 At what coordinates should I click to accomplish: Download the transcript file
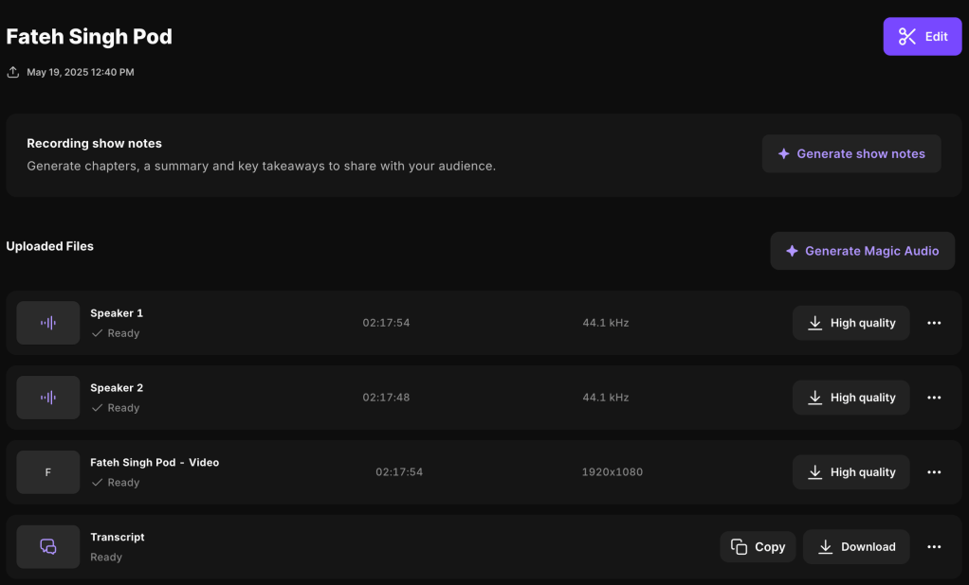(x=855, y=547)
